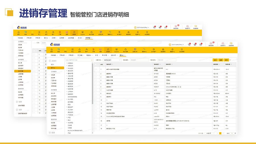Image resolution: width=256 pixels, height=144 pixels.
Task: Click third yellow button beside 重置
Action: click(x=226, y=60)
